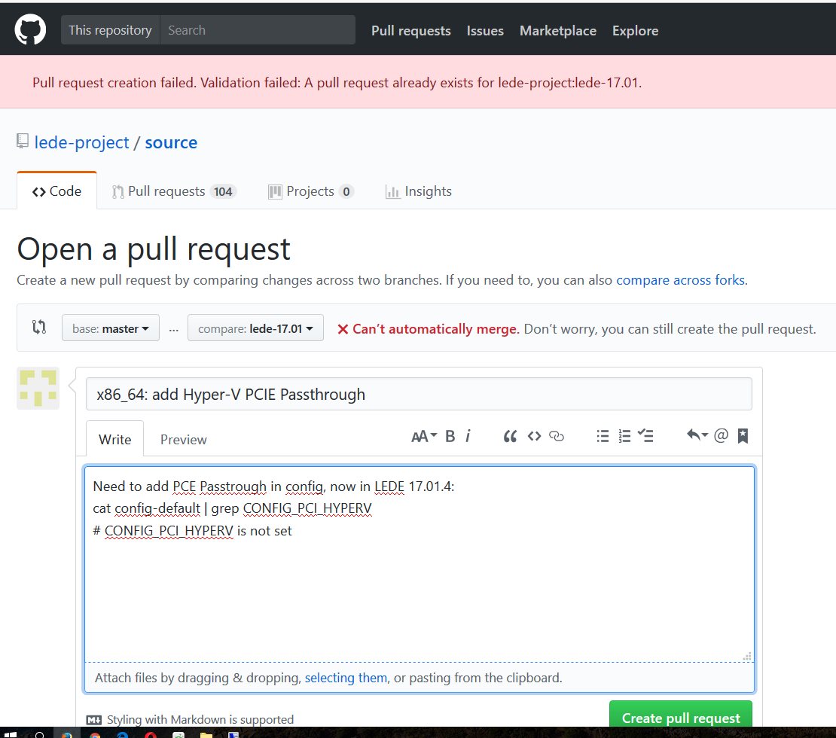Focus the repository Search field
This screenshot has width=836, height=738.
tap(258, 30)
